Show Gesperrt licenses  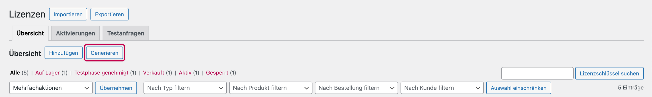[x=217, y=73]
